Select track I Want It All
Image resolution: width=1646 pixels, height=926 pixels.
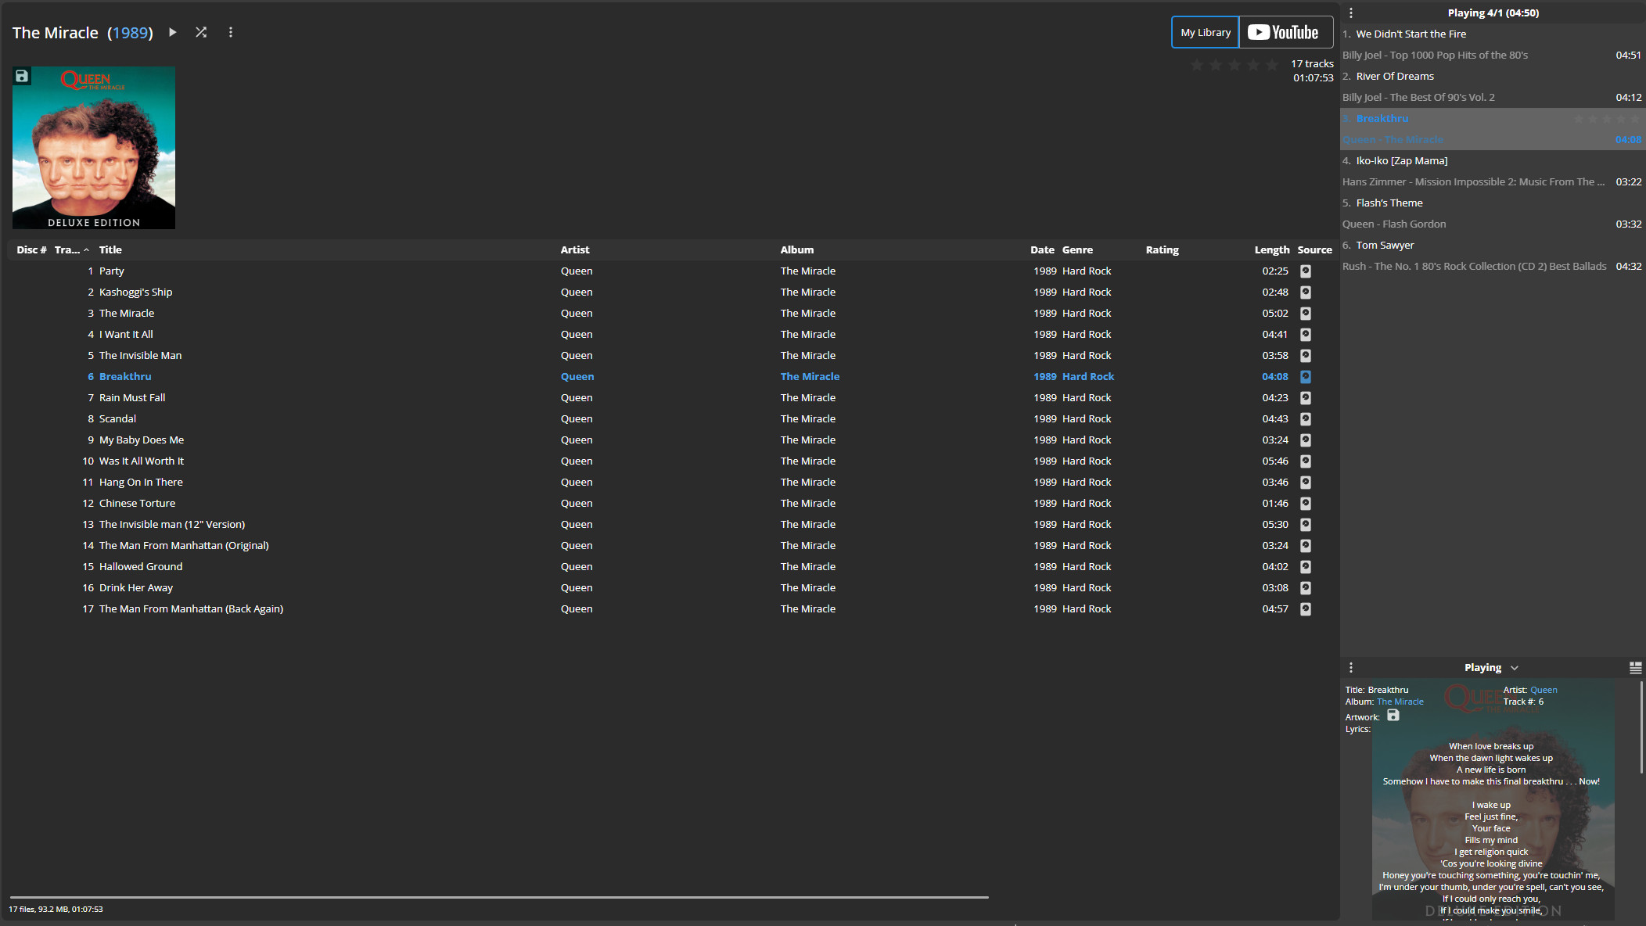click(126, 334)
